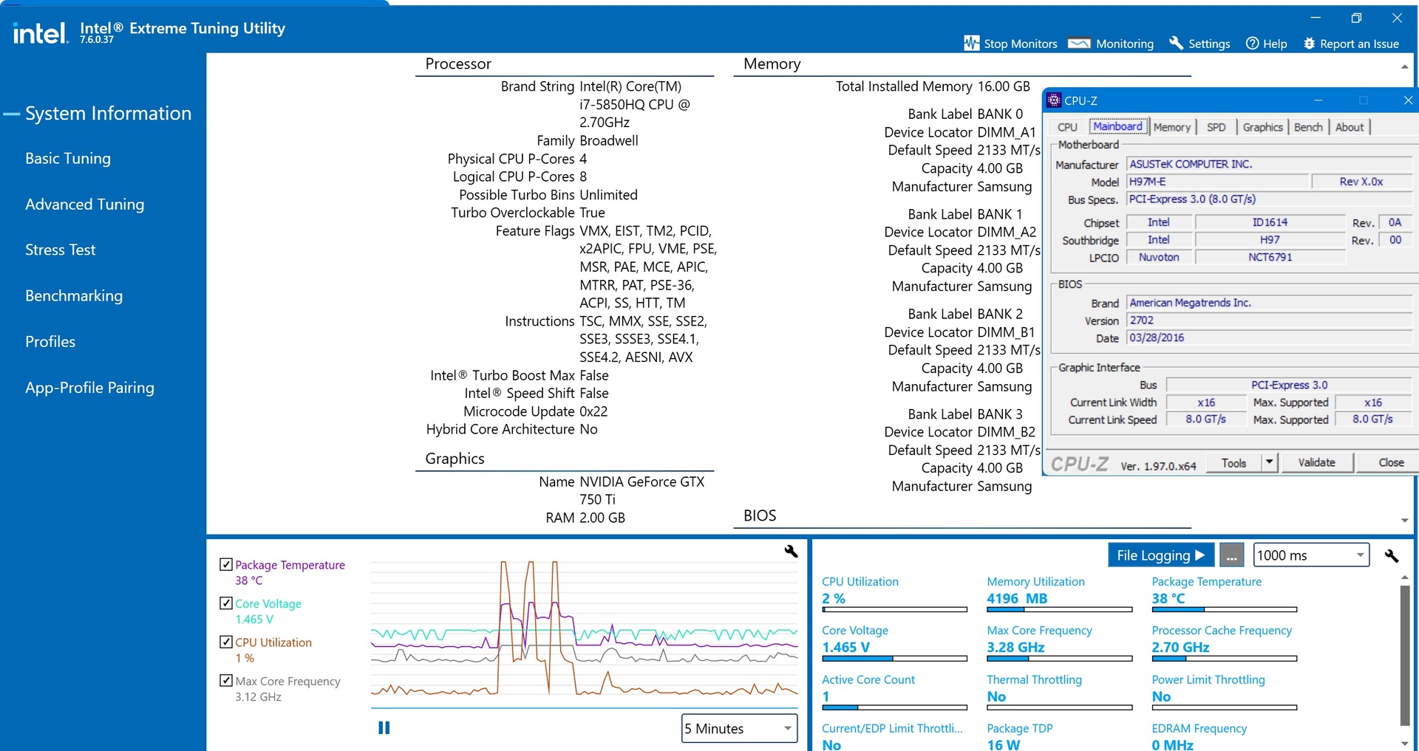Click the H97M-E model field in CPU-Z

1217,182
